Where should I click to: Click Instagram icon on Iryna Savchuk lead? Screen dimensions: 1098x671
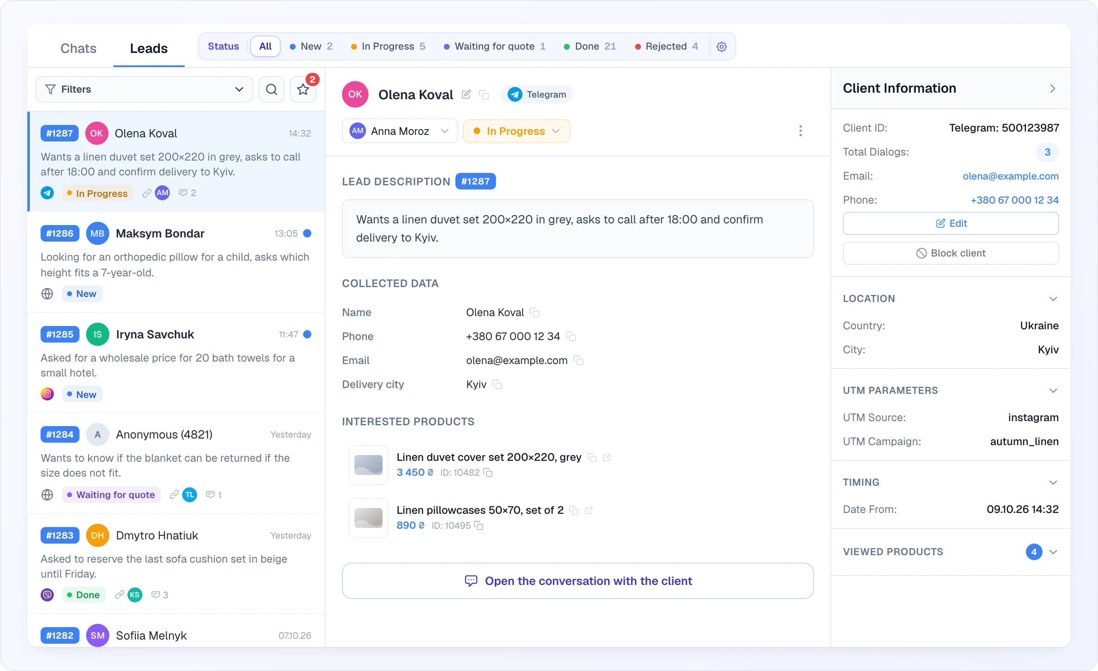(47, 394)
